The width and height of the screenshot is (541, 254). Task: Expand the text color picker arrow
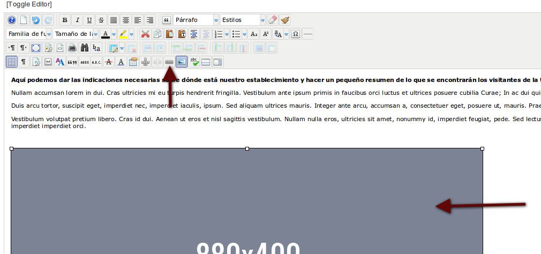coord(114,34)
